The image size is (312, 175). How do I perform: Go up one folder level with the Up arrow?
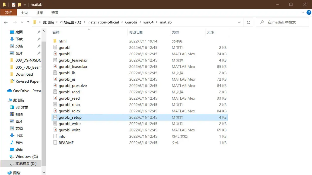(28, 22)
